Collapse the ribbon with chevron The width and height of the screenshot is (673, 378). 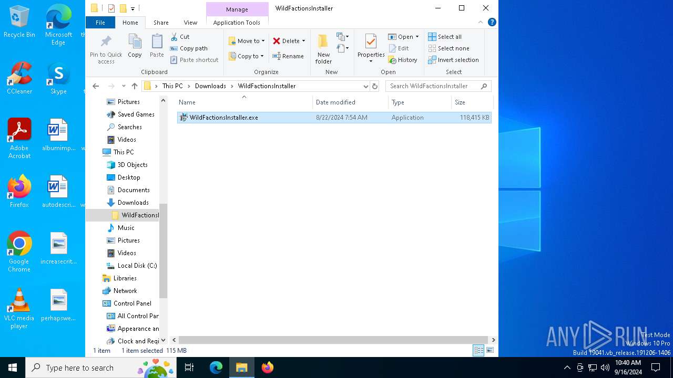(x=481, y=22)
